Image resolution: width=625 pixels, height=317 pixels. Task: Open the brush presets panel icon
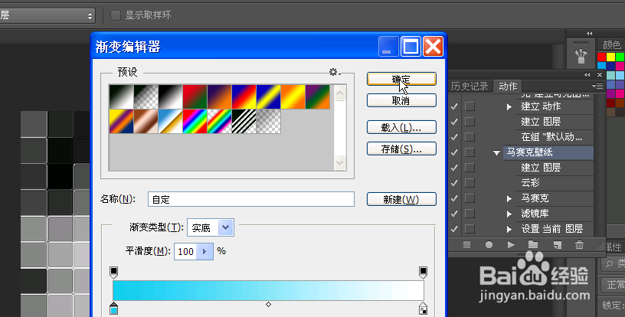click(581, 57)
